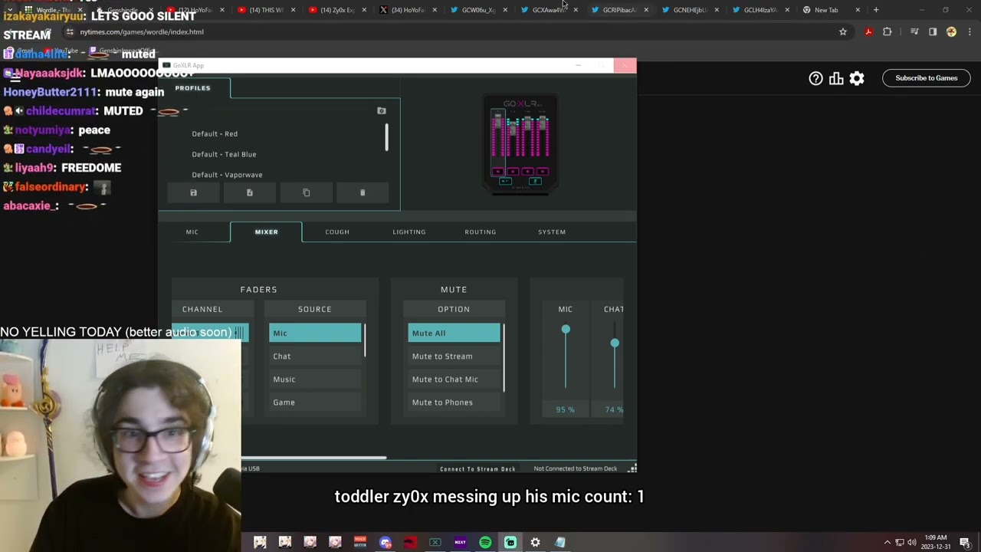
Task: Choose Music as fader source
Action: [315, 379]
